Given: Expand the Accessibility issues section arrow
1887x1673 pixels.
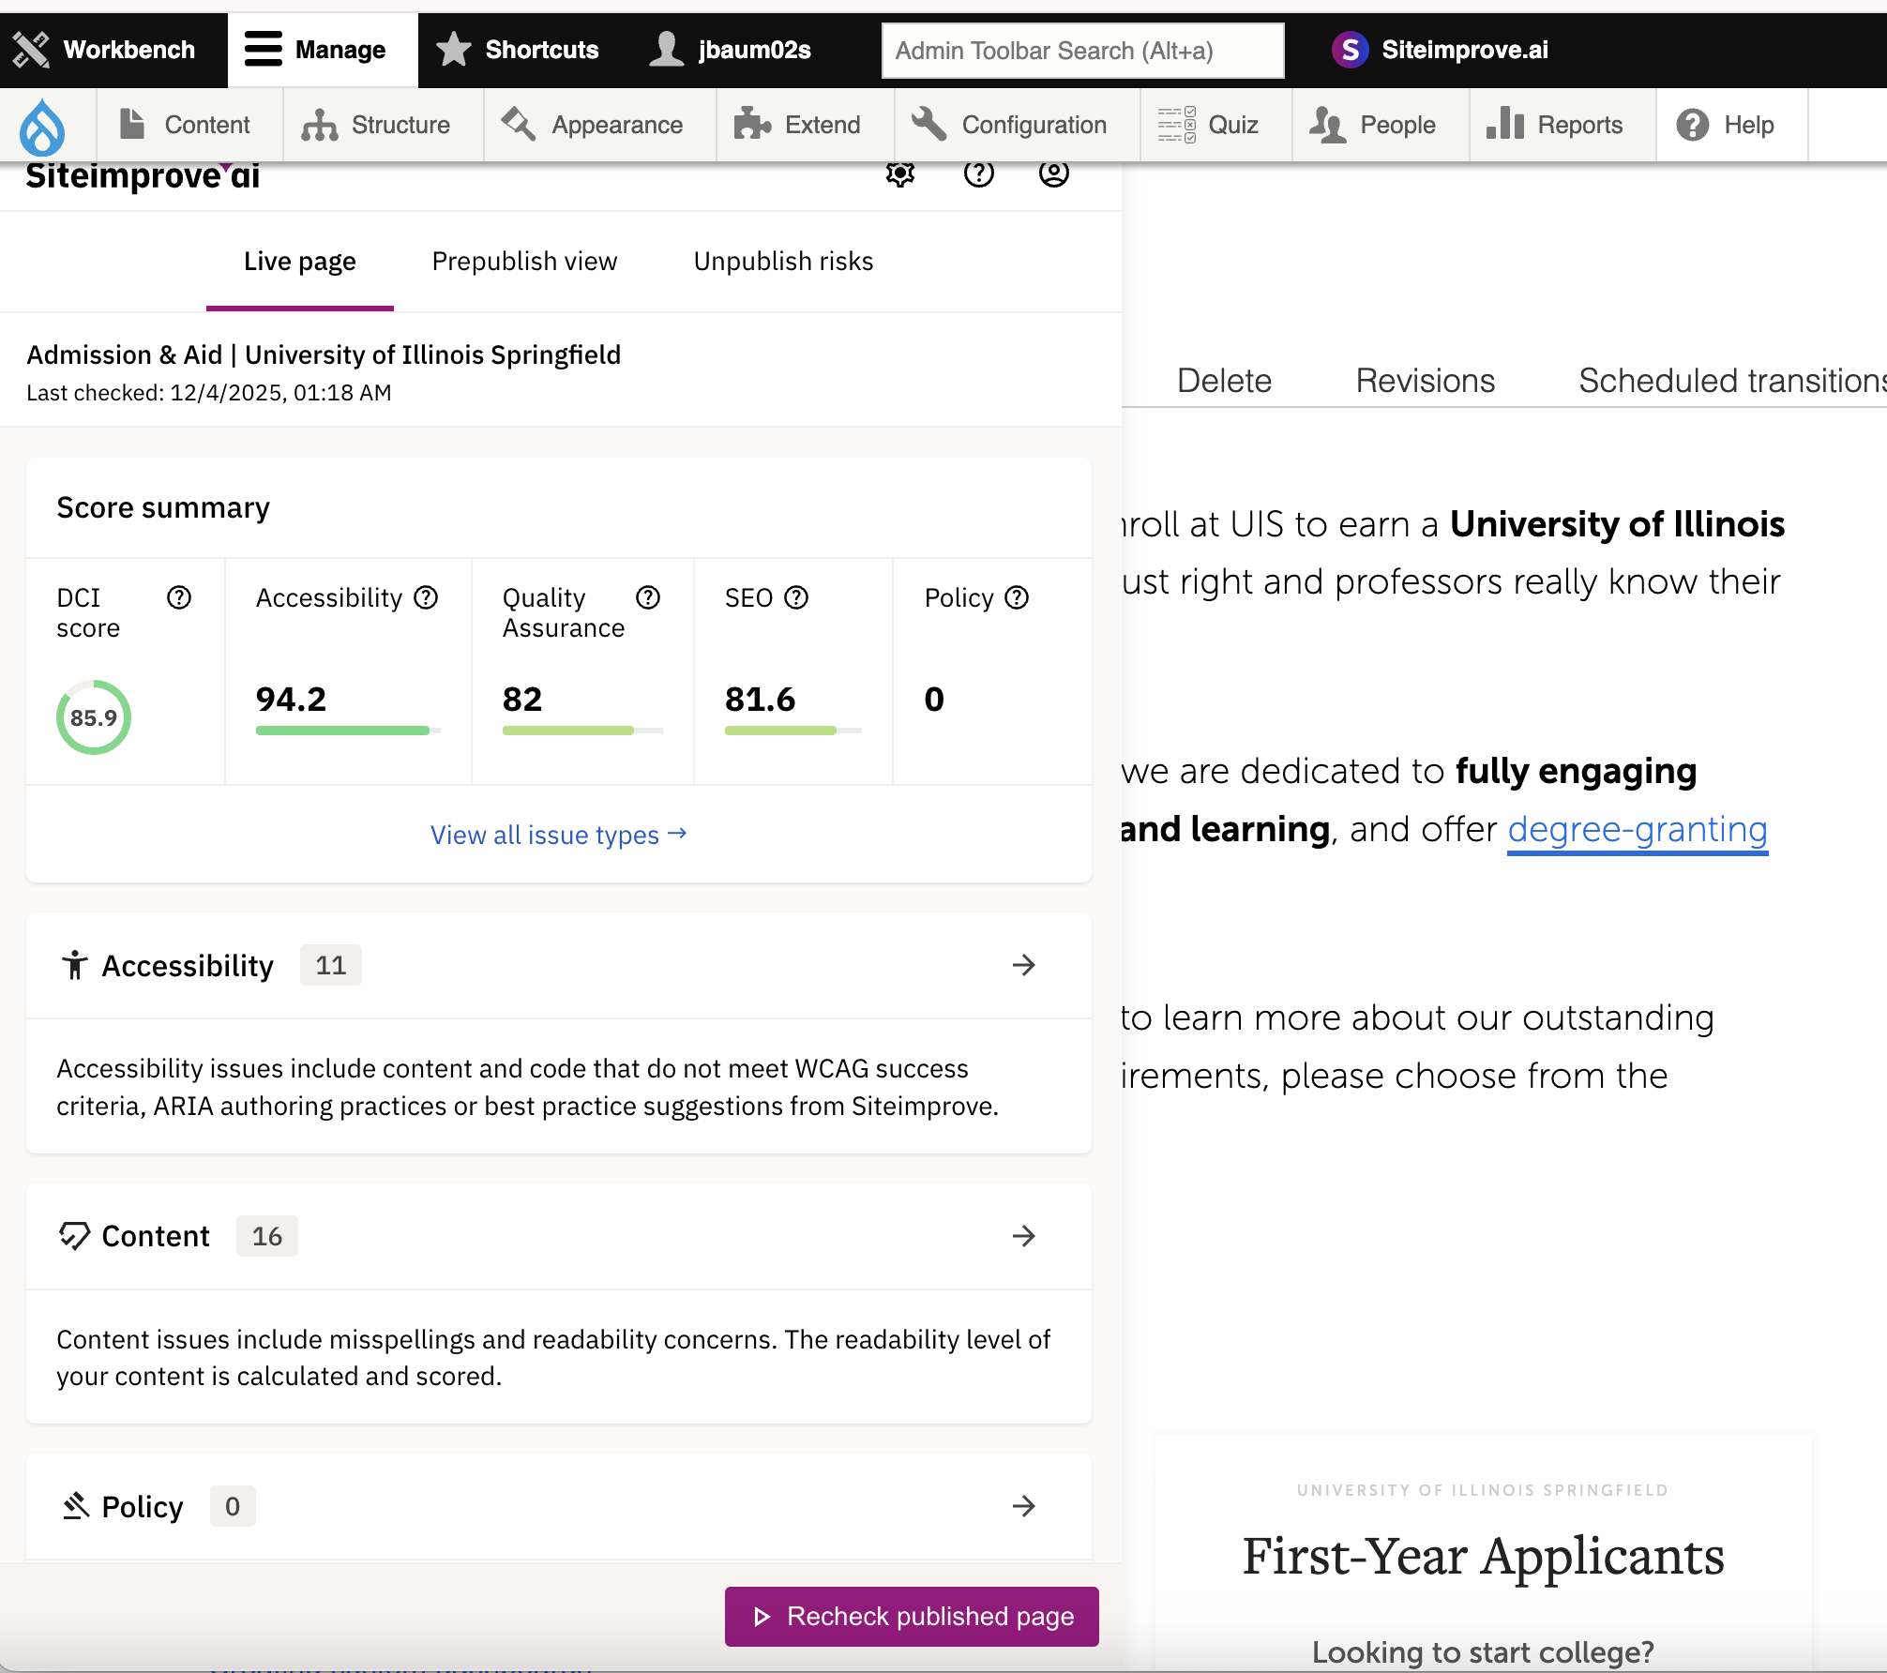Looking at the screenshot, I should pos(1023,966).
